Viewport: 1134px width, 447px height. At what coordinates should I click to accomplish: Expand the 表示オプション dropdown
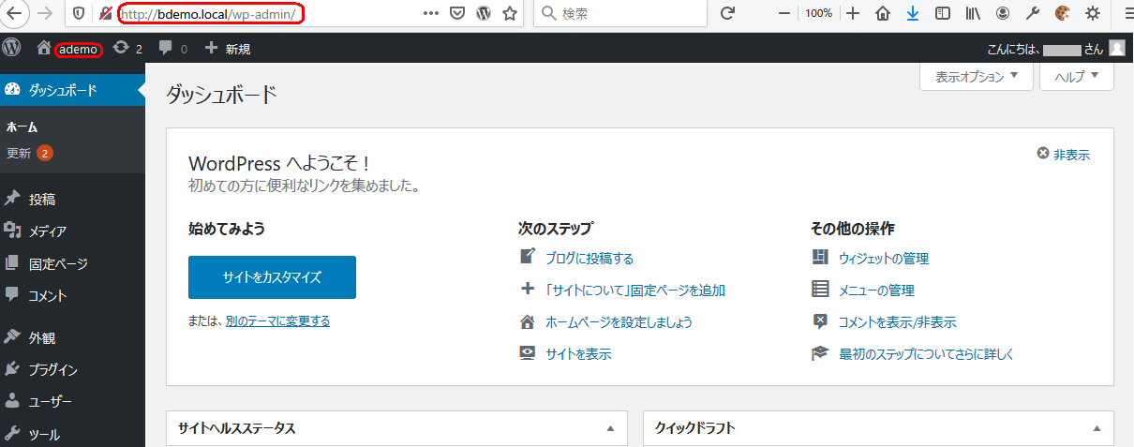tap(977, 77)
